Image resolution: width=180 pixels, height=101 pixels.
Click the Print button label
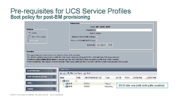(x=88, y=73)
